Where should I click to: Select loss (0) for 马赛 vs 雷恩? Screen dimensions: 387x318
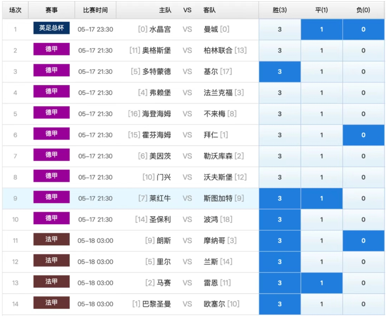coord(364,283)
